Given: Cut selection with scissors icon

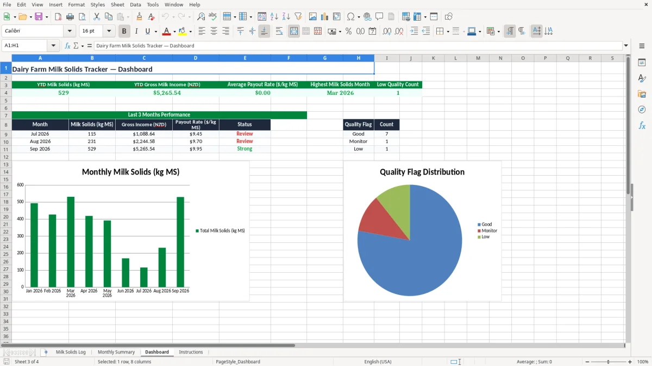Looking at the screenshot, I should click(x=97, y=17).
